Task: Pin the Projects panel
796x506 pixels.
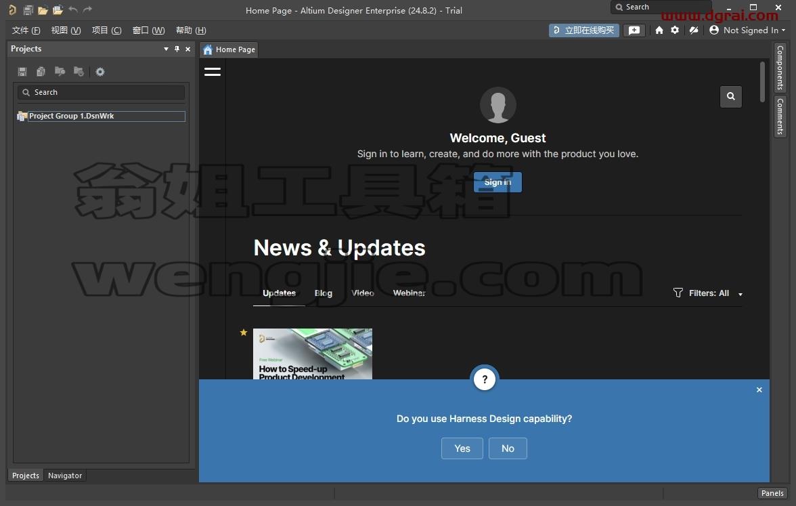Action: (177, 49)
